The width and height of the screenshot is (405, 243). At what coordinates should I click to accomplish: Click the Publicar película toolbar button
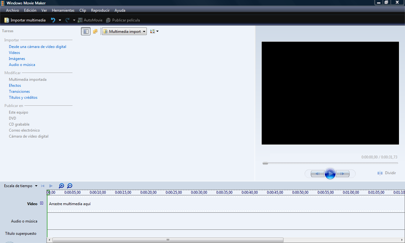coord(123,20)
